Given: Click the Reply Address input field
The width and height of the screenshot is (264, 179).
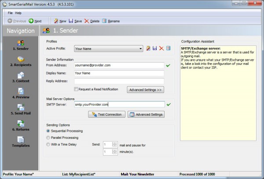Looking at the screenshot, I should [x=119, y=81].
